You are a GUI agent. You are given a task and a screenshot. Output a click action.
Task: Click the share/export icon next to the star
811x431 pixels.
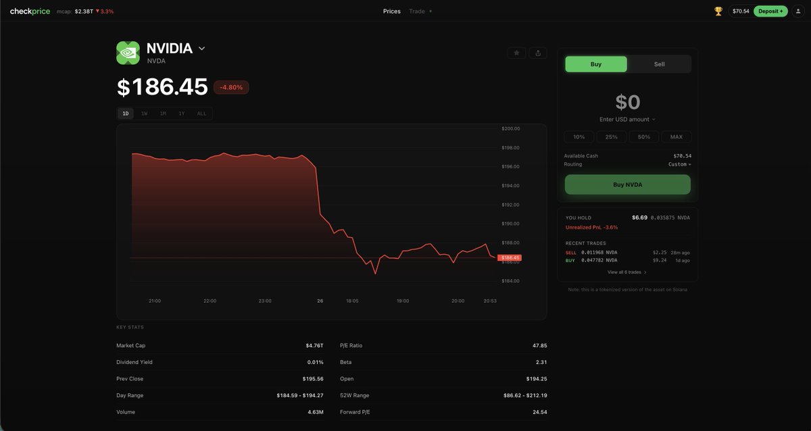click(x=538, y=52)
